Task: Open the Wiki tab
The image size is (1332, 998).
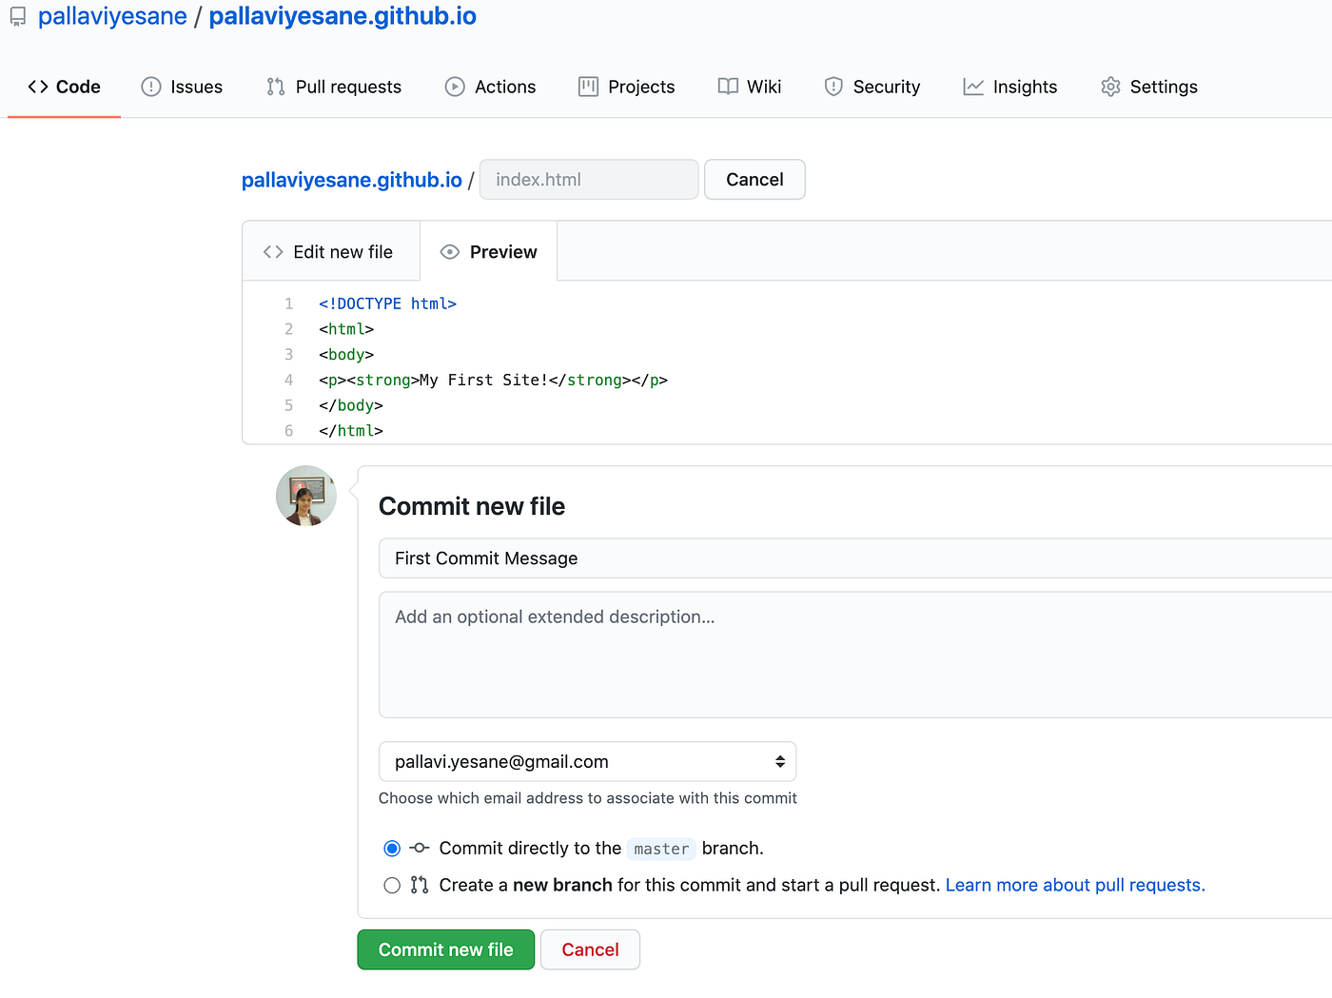Action: click(x=750, y=87)
